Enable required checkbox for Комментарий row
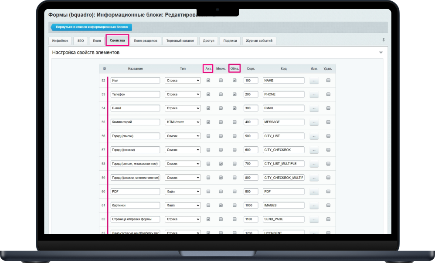The width and height of the screenshot is (435, 263). coord(234,122)
